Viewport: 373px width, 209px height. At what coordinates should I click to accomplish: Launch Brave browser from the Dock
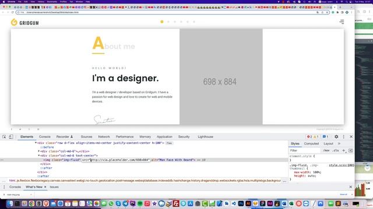(46, 204)
